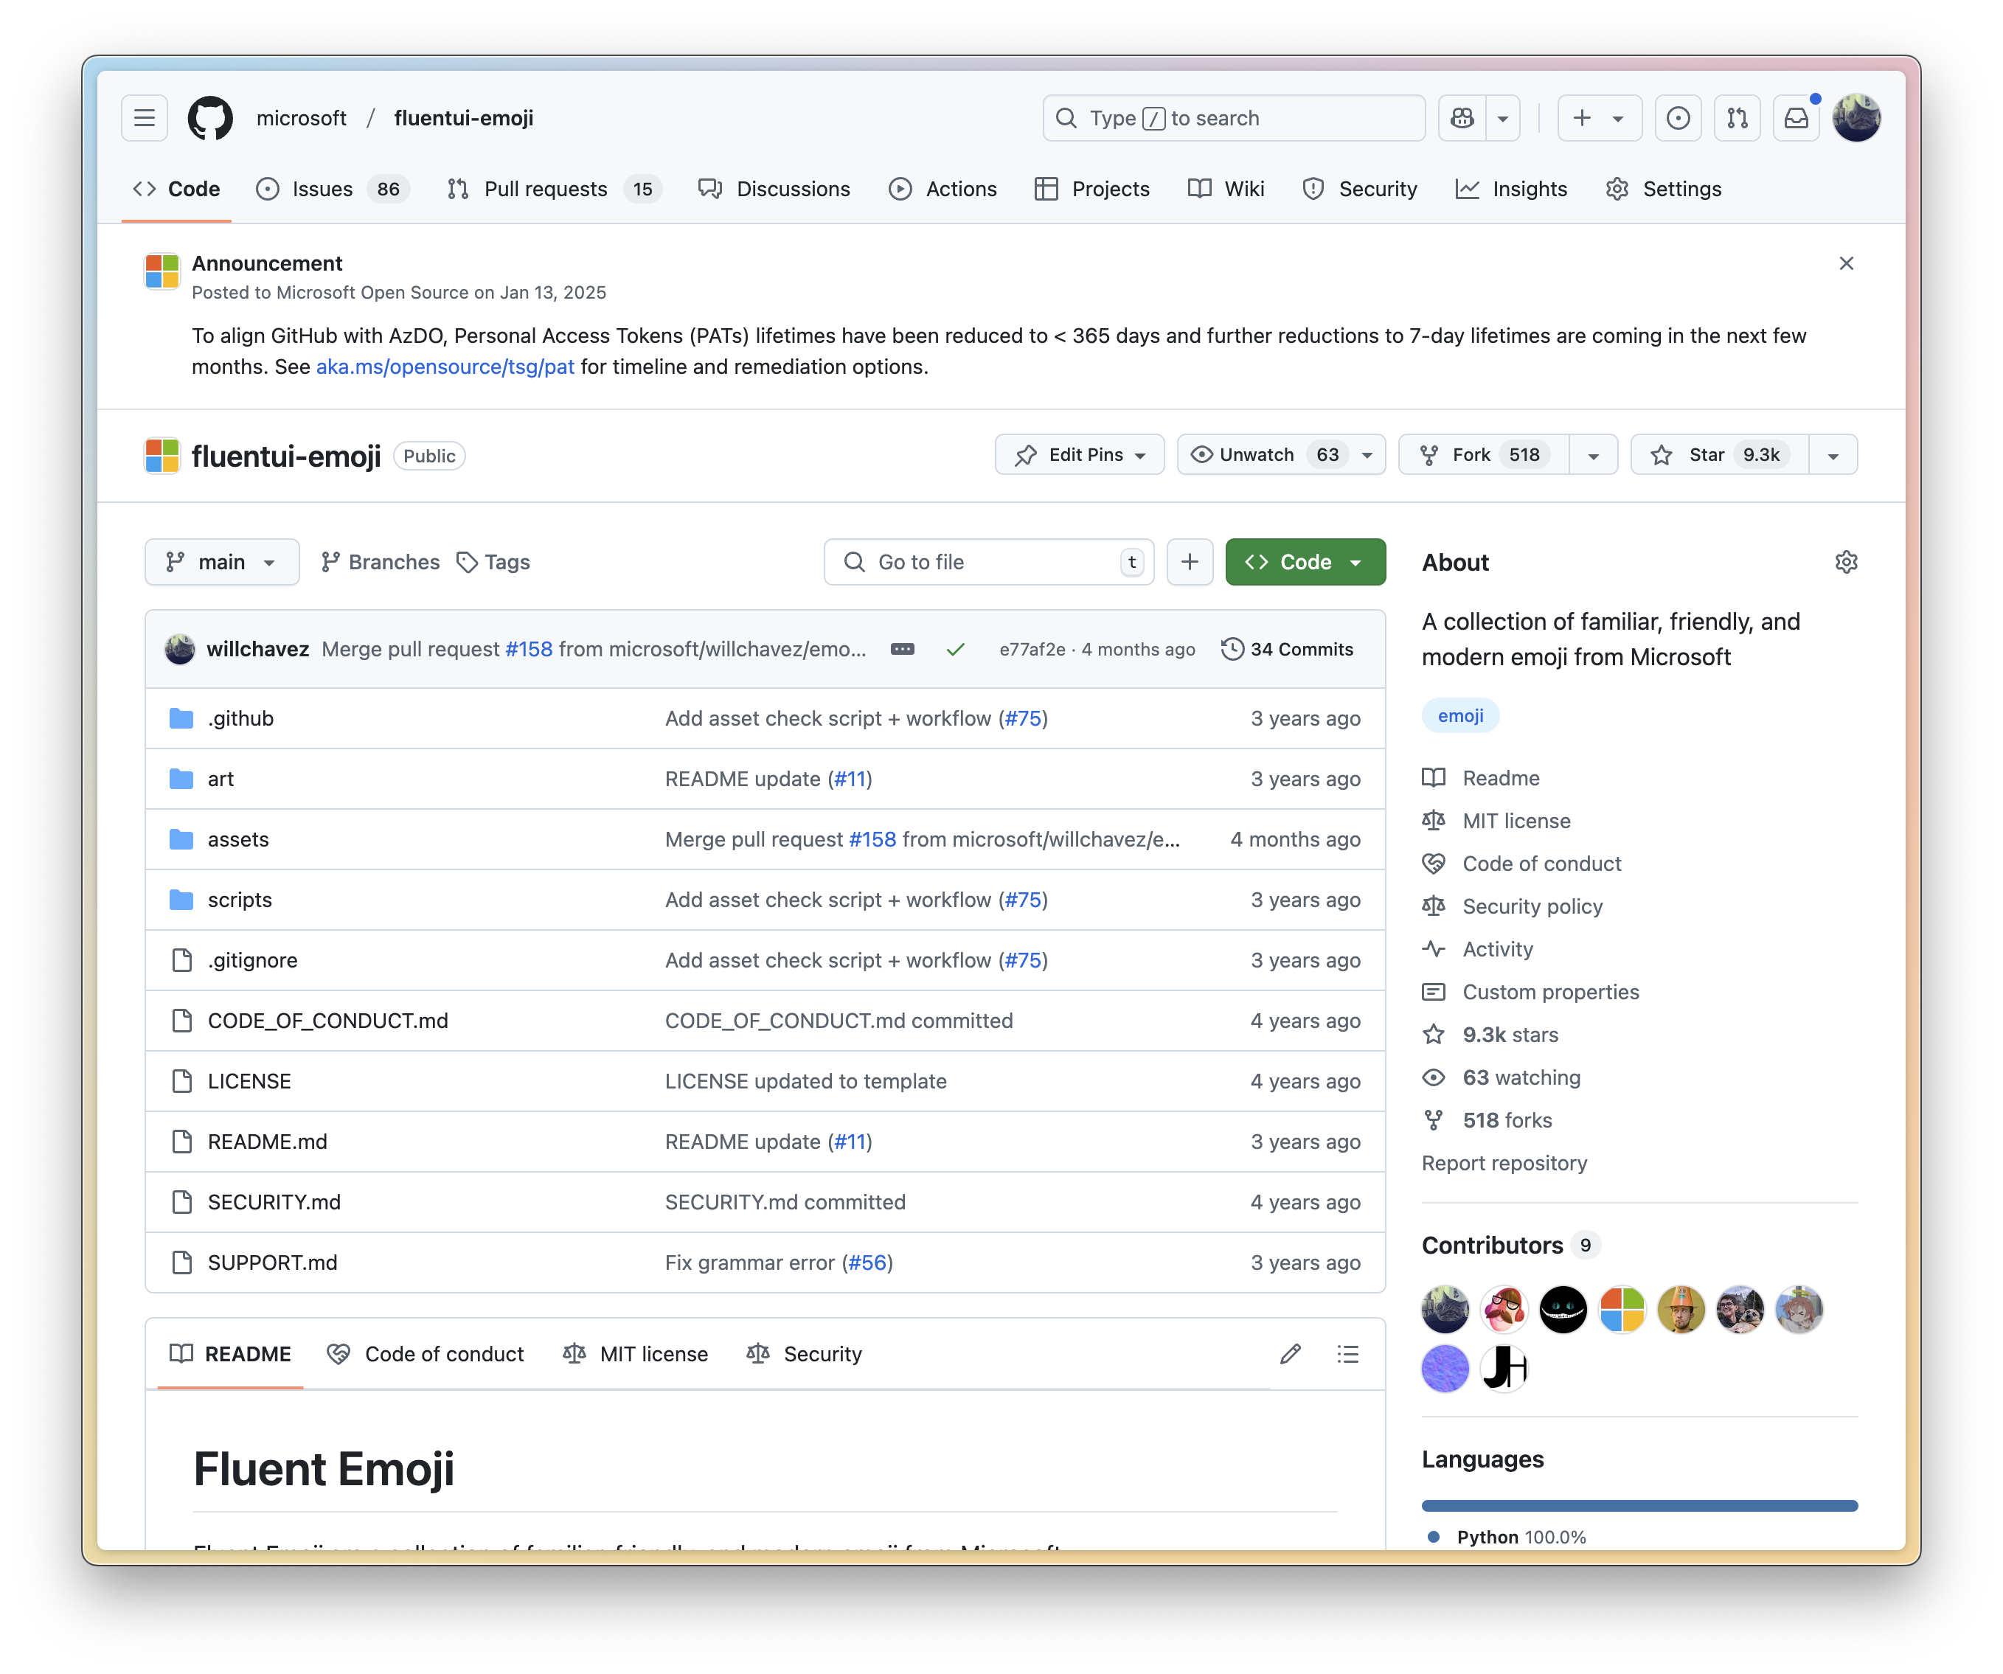Screen dimensions: 2003x1674
Task: Switch to MIT license README tab
Action: (635, 1353)
